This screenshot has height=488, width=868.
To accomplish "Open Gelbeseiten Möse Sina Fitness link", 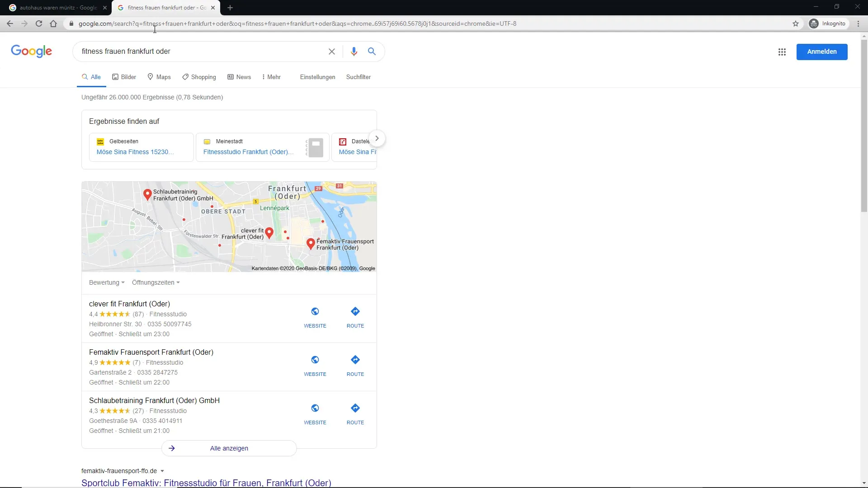I will (x=135, y=152).
